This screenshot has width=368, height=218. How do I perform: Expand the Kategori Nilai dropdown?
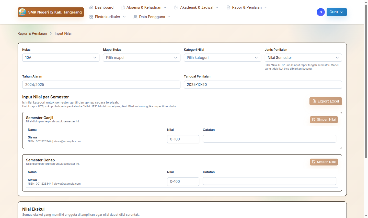[x=222, y=58]
